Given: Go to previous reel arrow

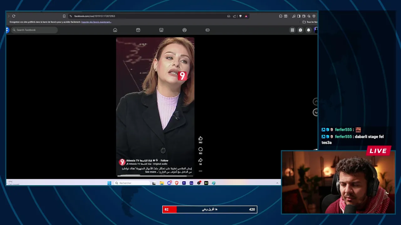Looking at the screenshot, I should (315, 102).
